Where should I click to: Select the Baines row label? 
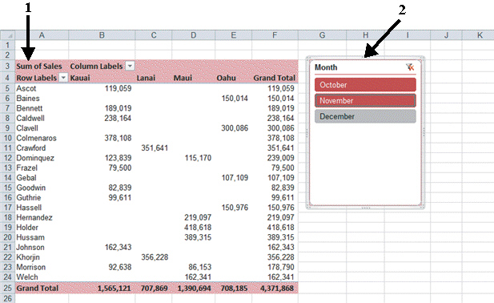point(28,98)
